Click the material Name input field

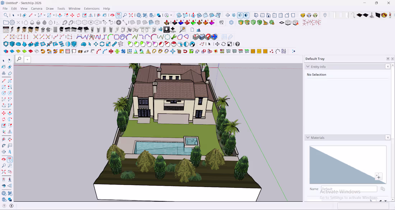349,189
